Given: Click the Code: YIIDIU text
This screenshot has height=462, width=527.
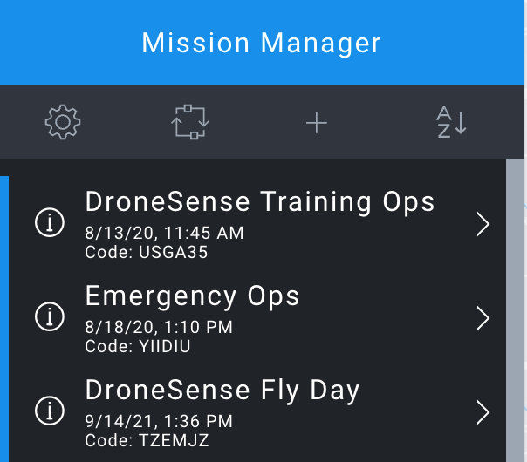Looking at the screenshot, I should tap(138, 346).
